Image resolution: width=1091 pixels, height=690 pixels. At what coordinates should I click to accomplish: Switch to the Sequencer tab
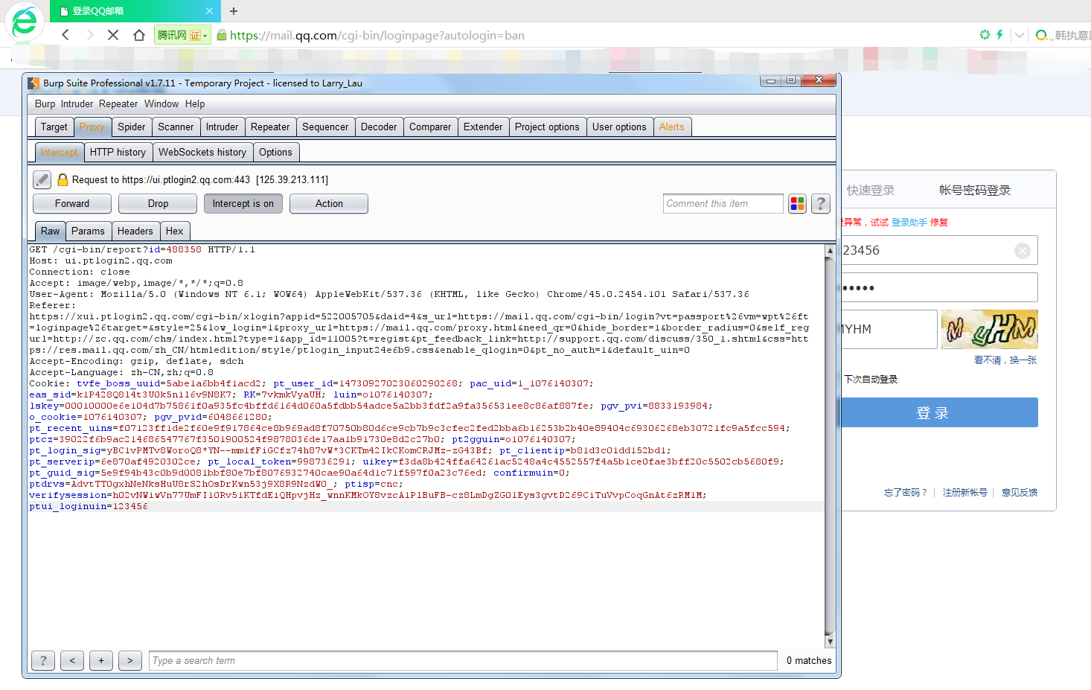pos(325,127)
